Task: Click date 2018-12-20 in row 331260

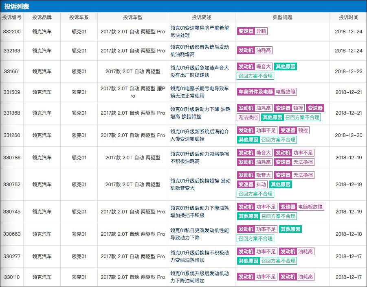Action: (x=349, y=135)
